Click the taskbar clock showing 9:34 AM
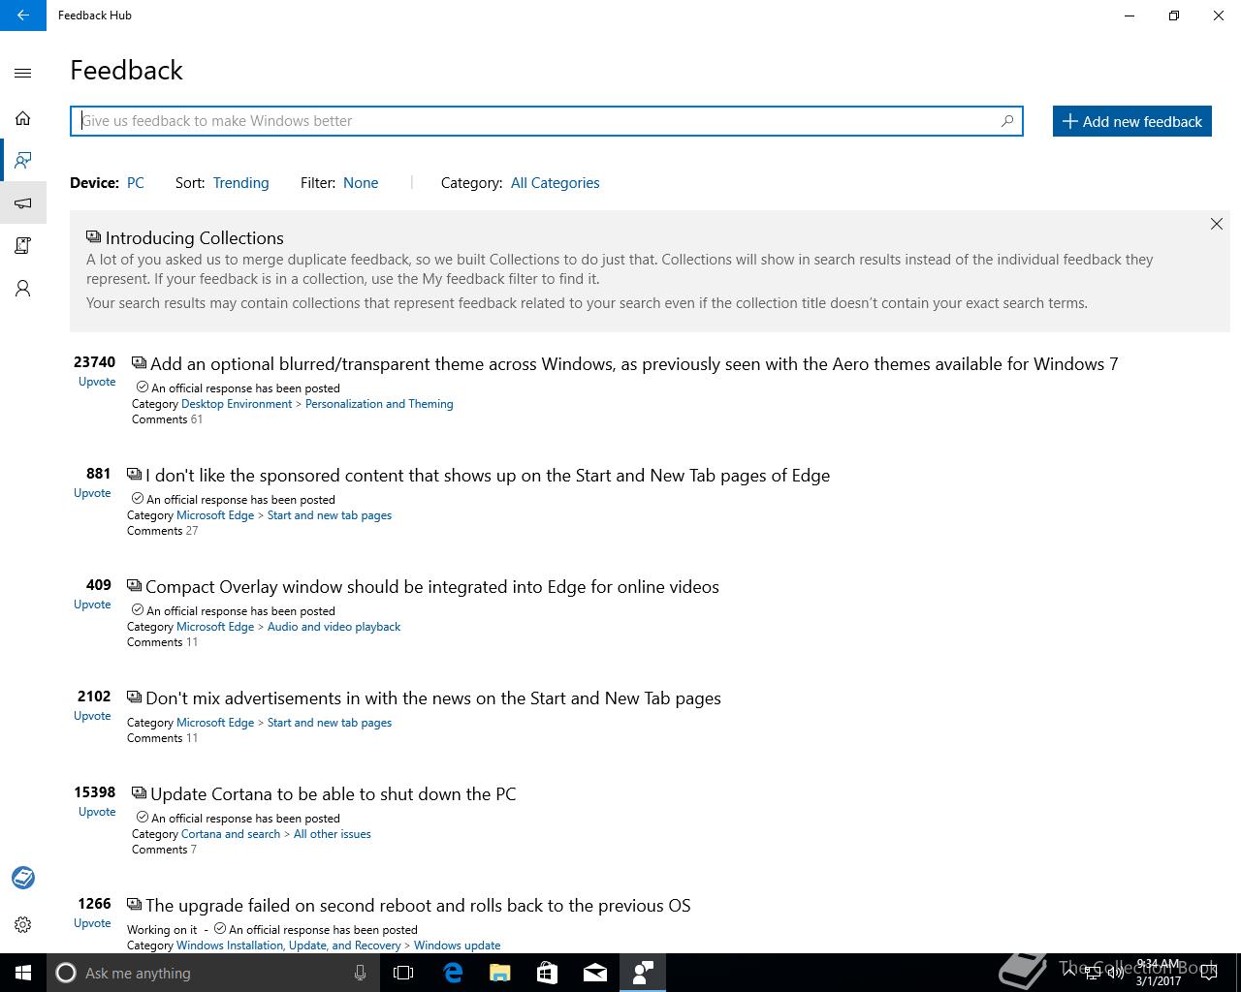Viewport: 1241px width, 992px height. tap(1159, 973)
